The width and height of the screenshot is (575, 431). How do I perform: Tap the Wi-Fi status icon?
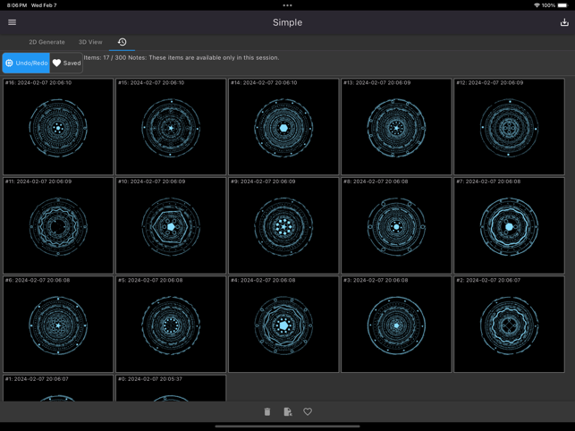pos(537,5)
